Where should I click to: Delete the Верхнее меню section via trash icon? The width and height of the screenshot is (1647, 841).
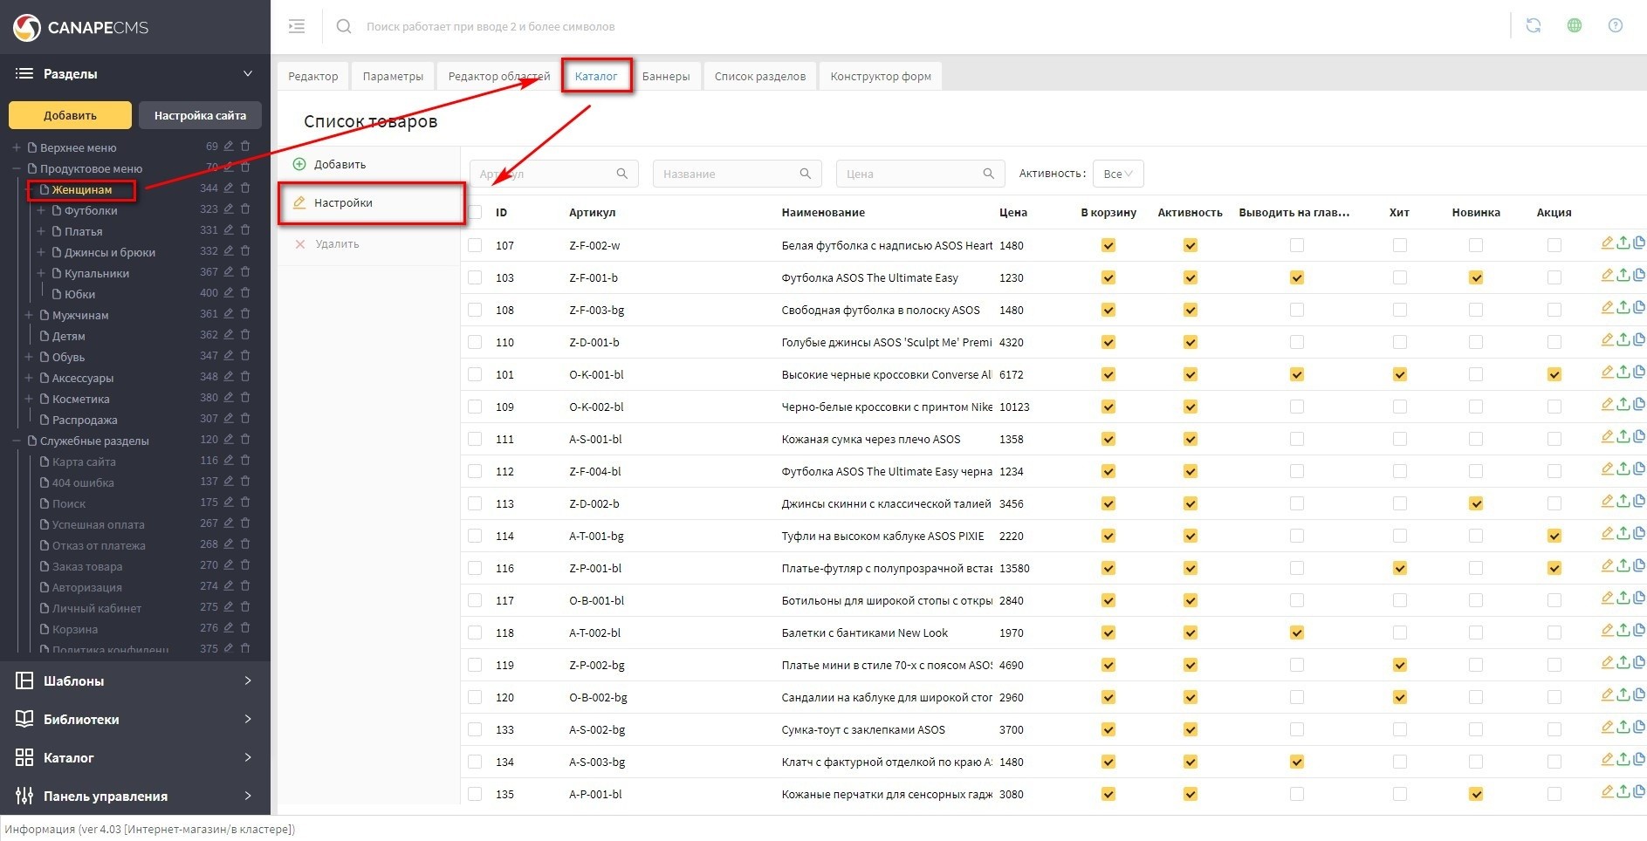245,147
